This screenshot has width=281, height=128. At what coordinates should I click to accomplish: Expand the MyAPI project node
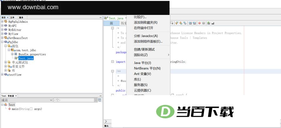click(2, 25)
